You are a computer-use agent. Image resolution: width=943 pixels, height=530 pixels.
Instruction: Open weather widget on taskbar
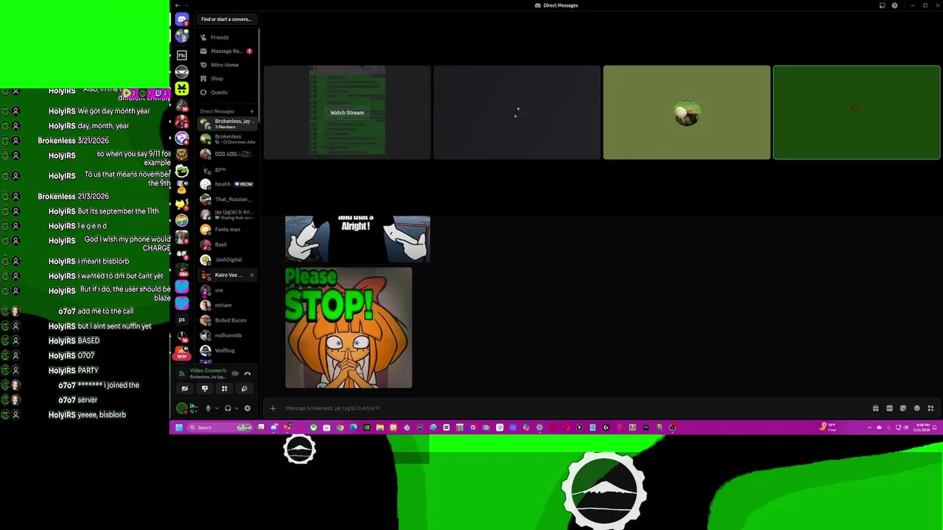pyautogui.click(x=828, y=428)
